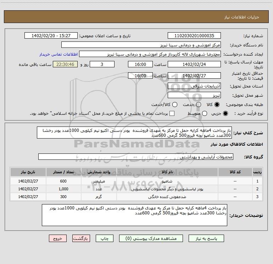Click the ضدعفونی کننده خانگی cell
Viewport: 273px width, 264px height.
[x=167, y=197]
